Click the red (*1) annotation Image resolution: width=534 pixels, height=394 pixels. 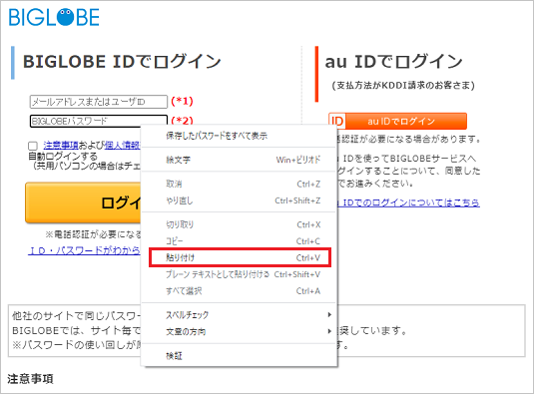click(x=182, y=101)
